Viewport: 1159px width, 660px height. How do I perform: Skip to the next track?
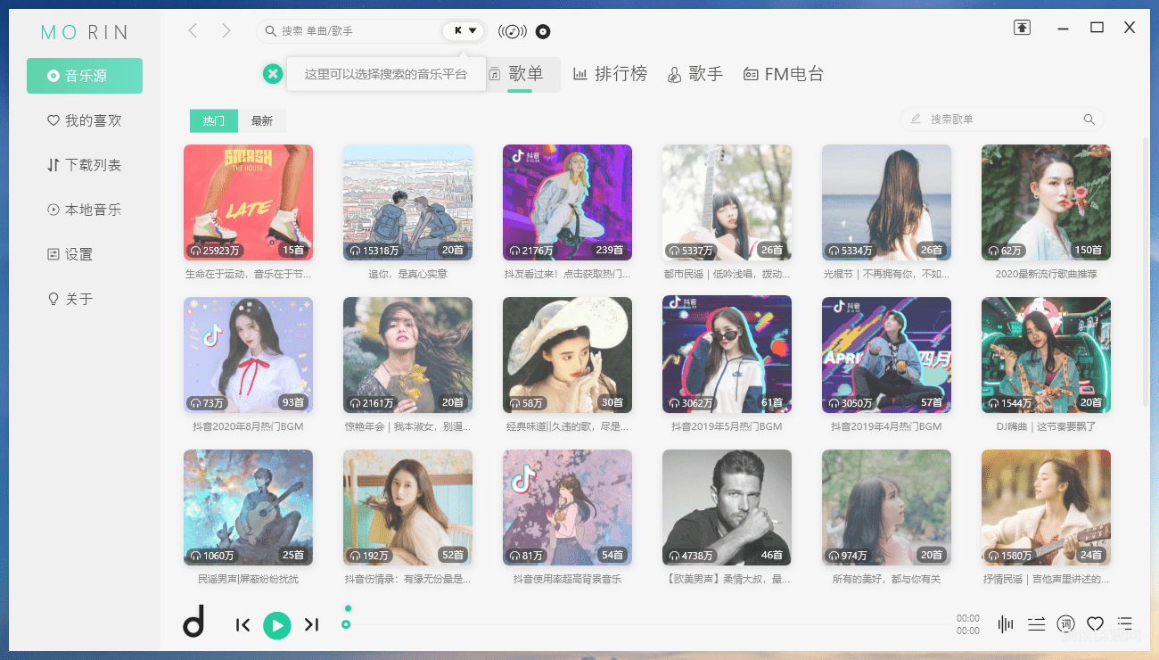tap(311, 625)
